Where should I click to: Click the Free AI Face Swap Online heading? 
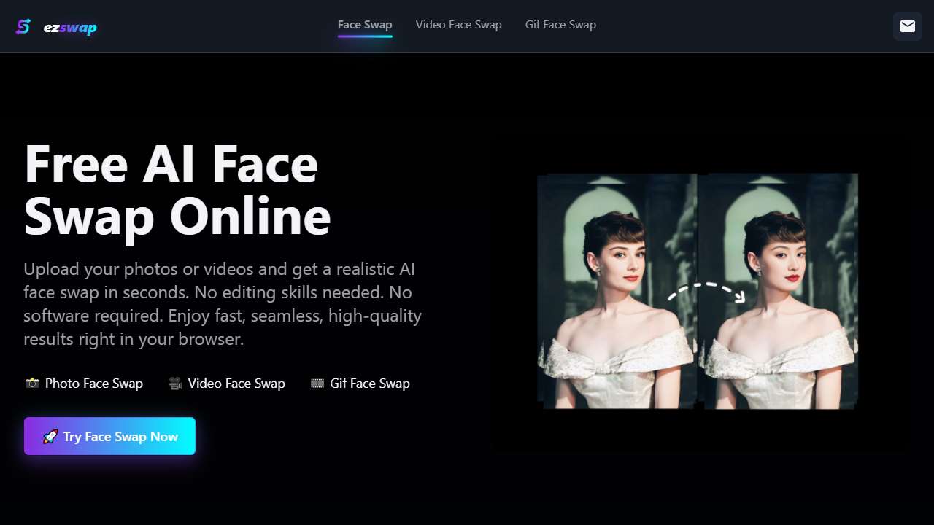(x=177, y=190)
